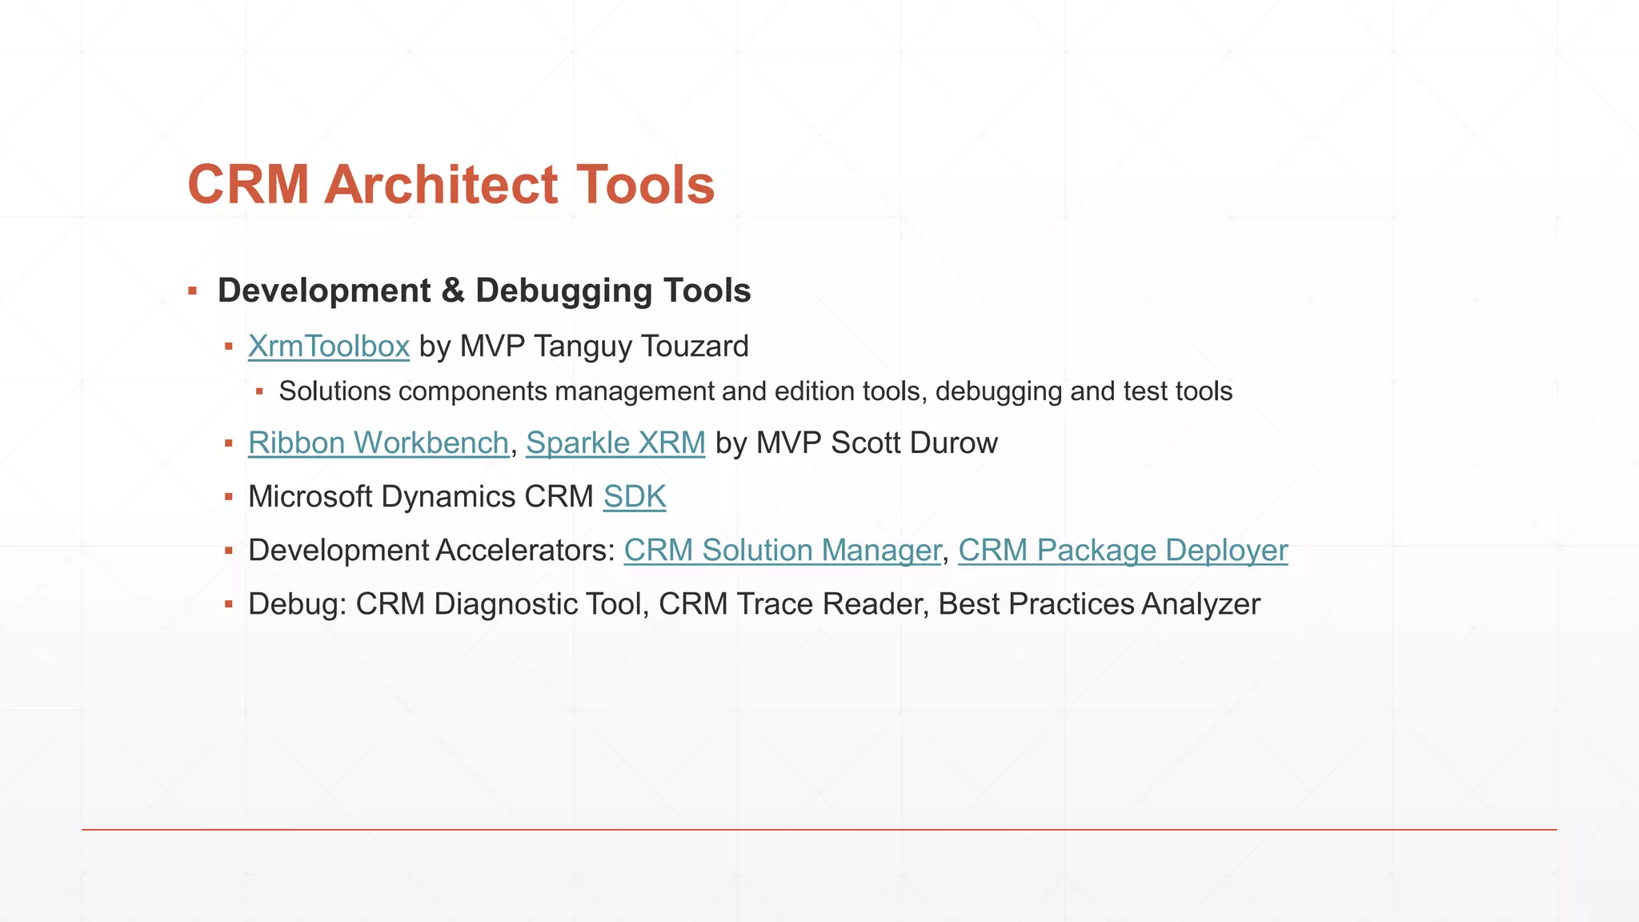Open the XrmToolbox hyperlink
Screen dimensions: 1639x922
pos(329,347)
